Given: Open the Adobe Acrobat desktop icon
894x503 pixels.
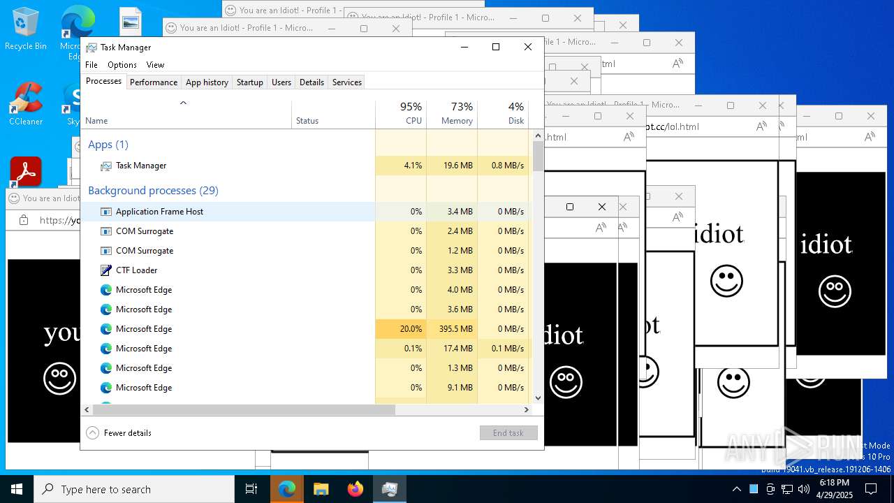Looking at the screenshot, I should point(26,172).
